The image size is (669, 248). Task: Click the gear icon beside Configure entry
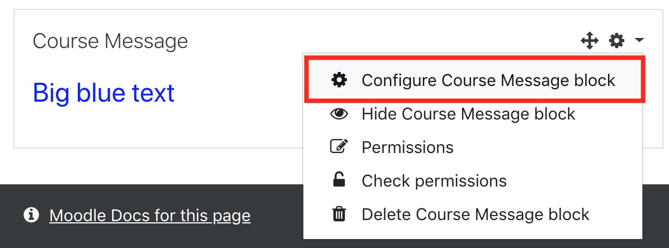[339, 80]
